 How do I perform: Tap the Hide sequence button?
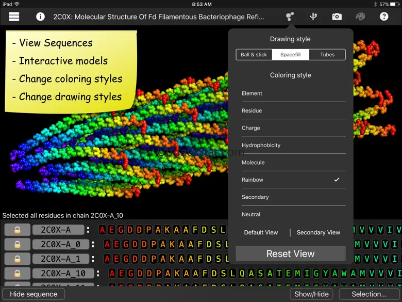[x=33, y=294]
